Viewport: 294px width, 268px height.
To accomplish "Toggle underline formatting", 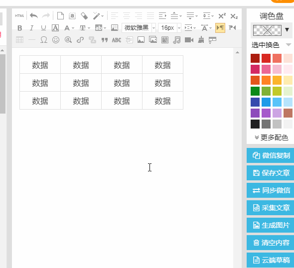I will click(43, 28).
